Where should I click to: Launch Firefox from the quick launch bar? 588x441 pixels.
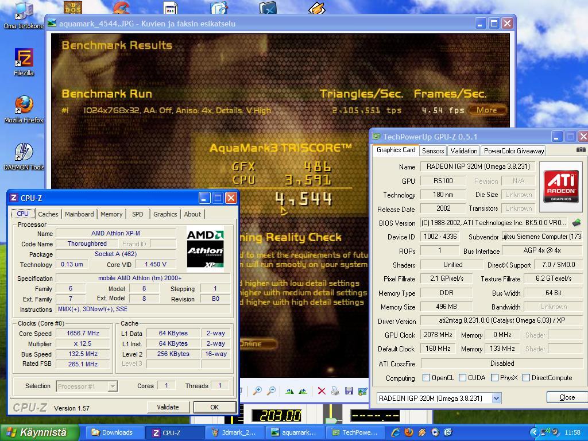pyautogui.click(x=409, y=432)
